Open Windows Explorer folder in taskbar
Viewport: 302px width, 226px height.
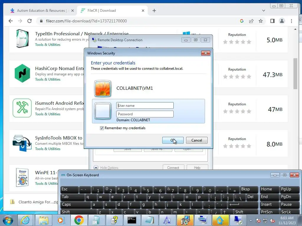tap(44, 220)
